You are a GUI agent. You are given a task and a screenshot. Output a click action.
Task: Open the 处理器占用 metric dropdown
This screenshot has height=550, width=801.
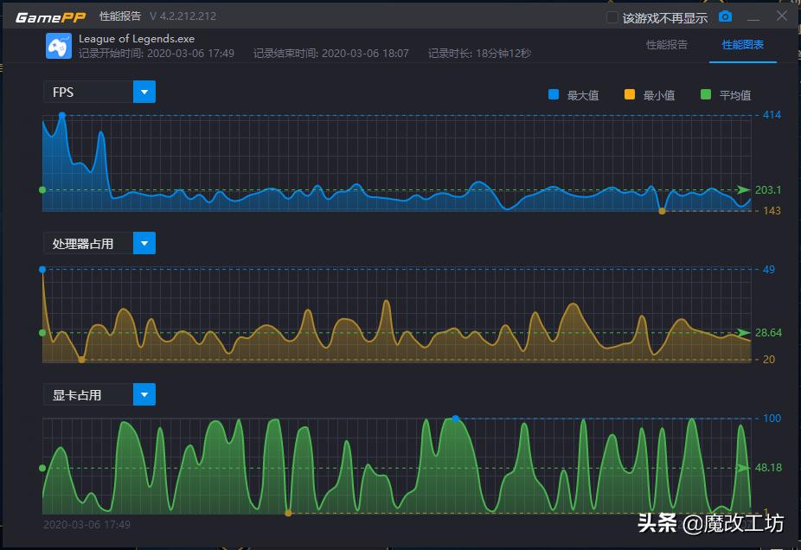click(144, 243)
